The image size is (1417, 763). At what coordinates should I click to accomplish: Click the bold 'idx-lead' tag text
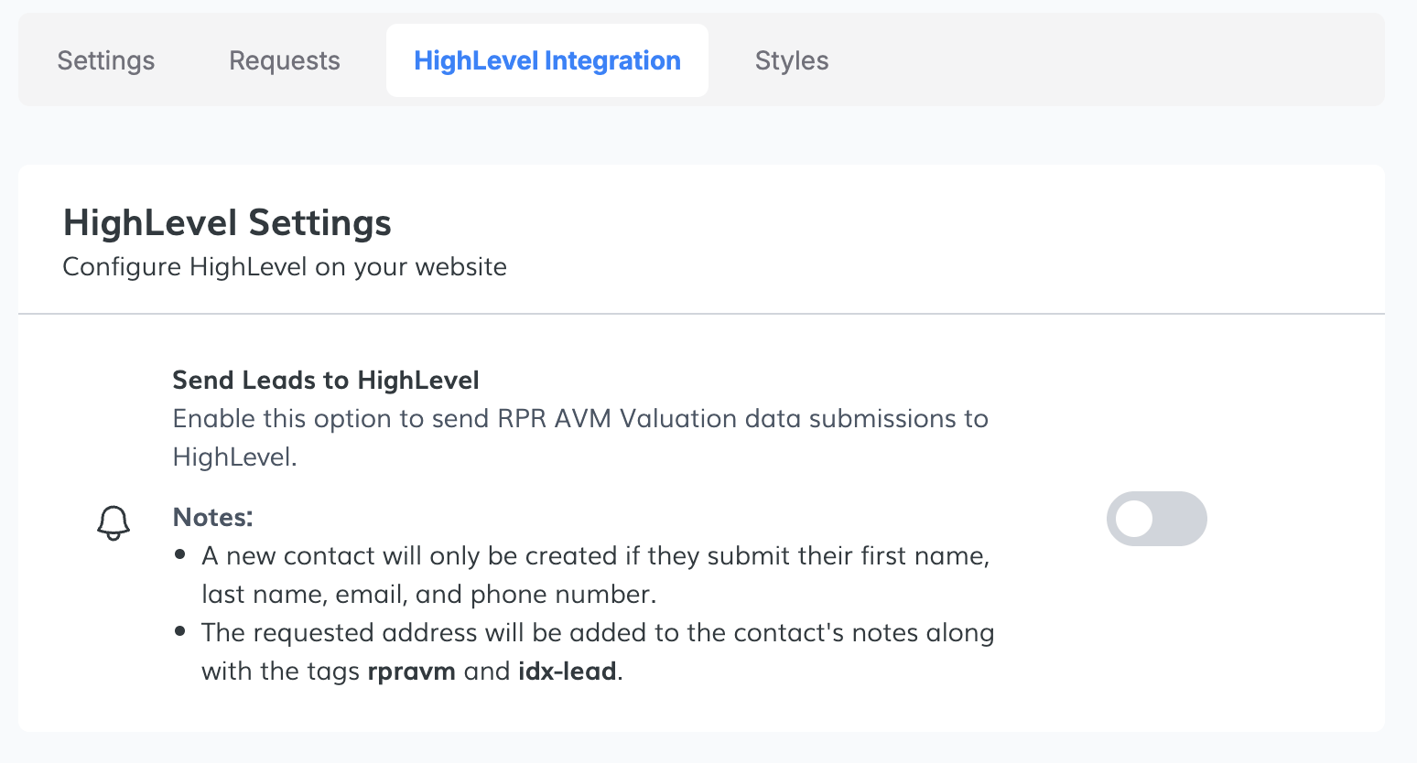point(567,672)
